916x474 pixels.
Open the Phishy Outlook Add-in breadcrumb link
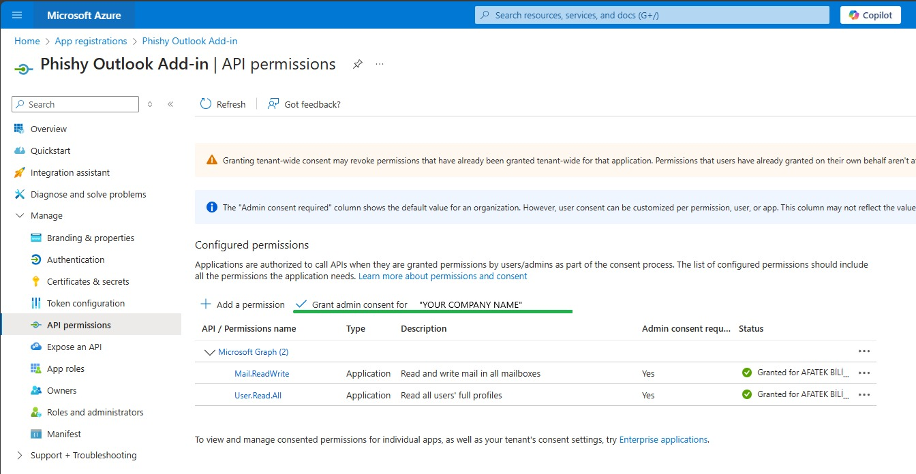189,41
